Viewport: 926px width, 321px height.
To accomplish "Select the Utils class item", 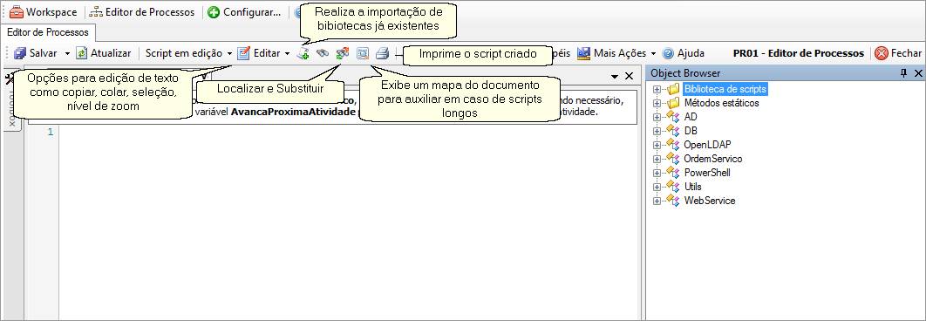I will [692, 187].
